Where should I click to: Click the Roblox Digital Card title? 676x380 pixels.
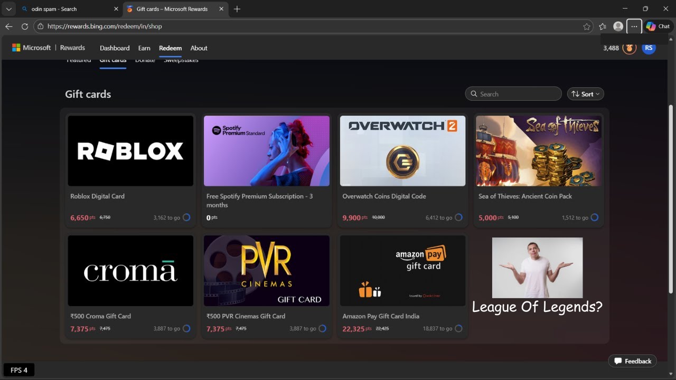point(97,196)
